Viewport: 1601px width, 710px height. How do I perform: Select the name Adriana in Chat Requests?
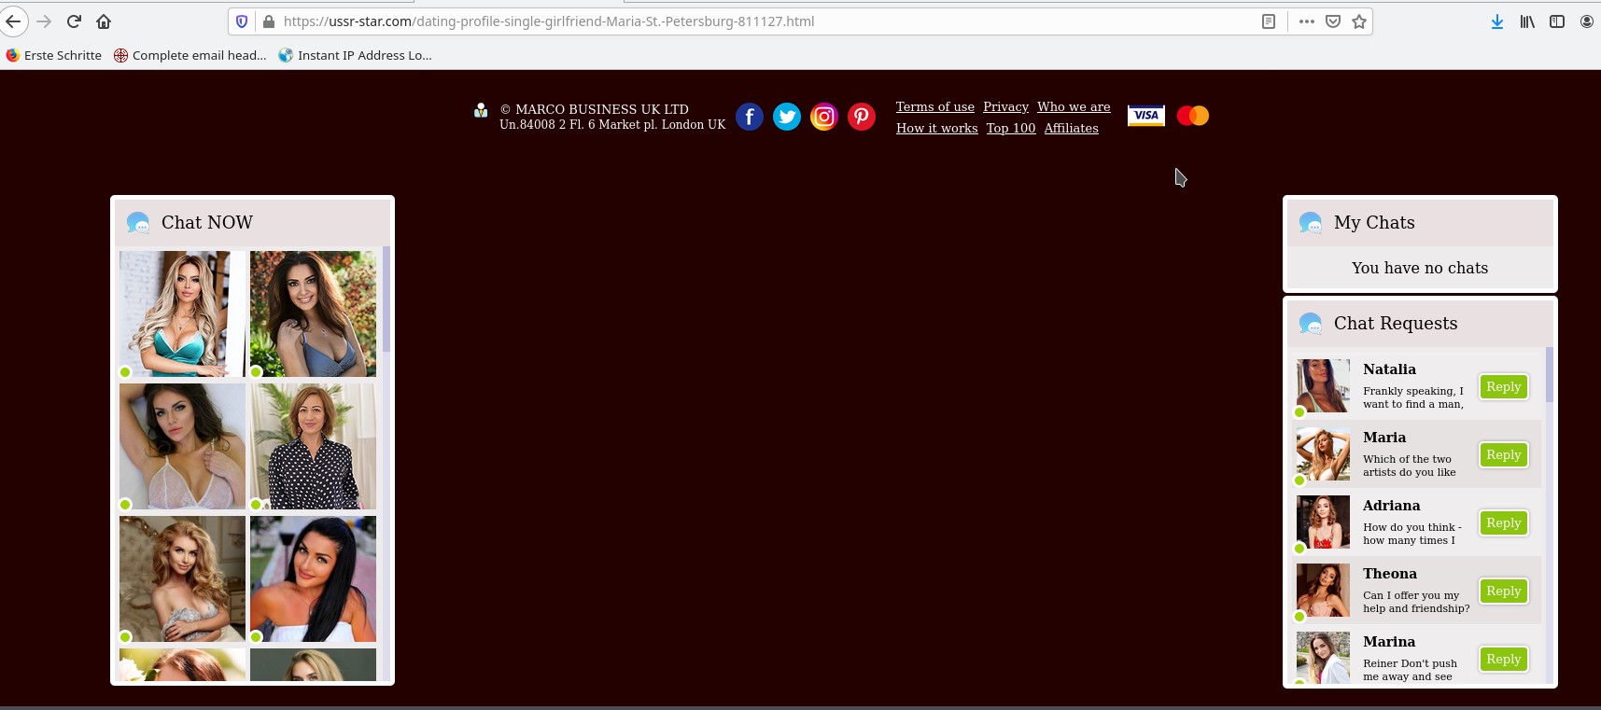click(x=1391, y=506)
